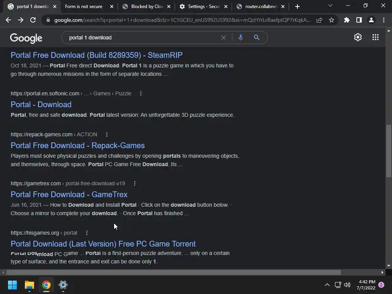Open File Explorer from the taskbar

pos(29,285)
